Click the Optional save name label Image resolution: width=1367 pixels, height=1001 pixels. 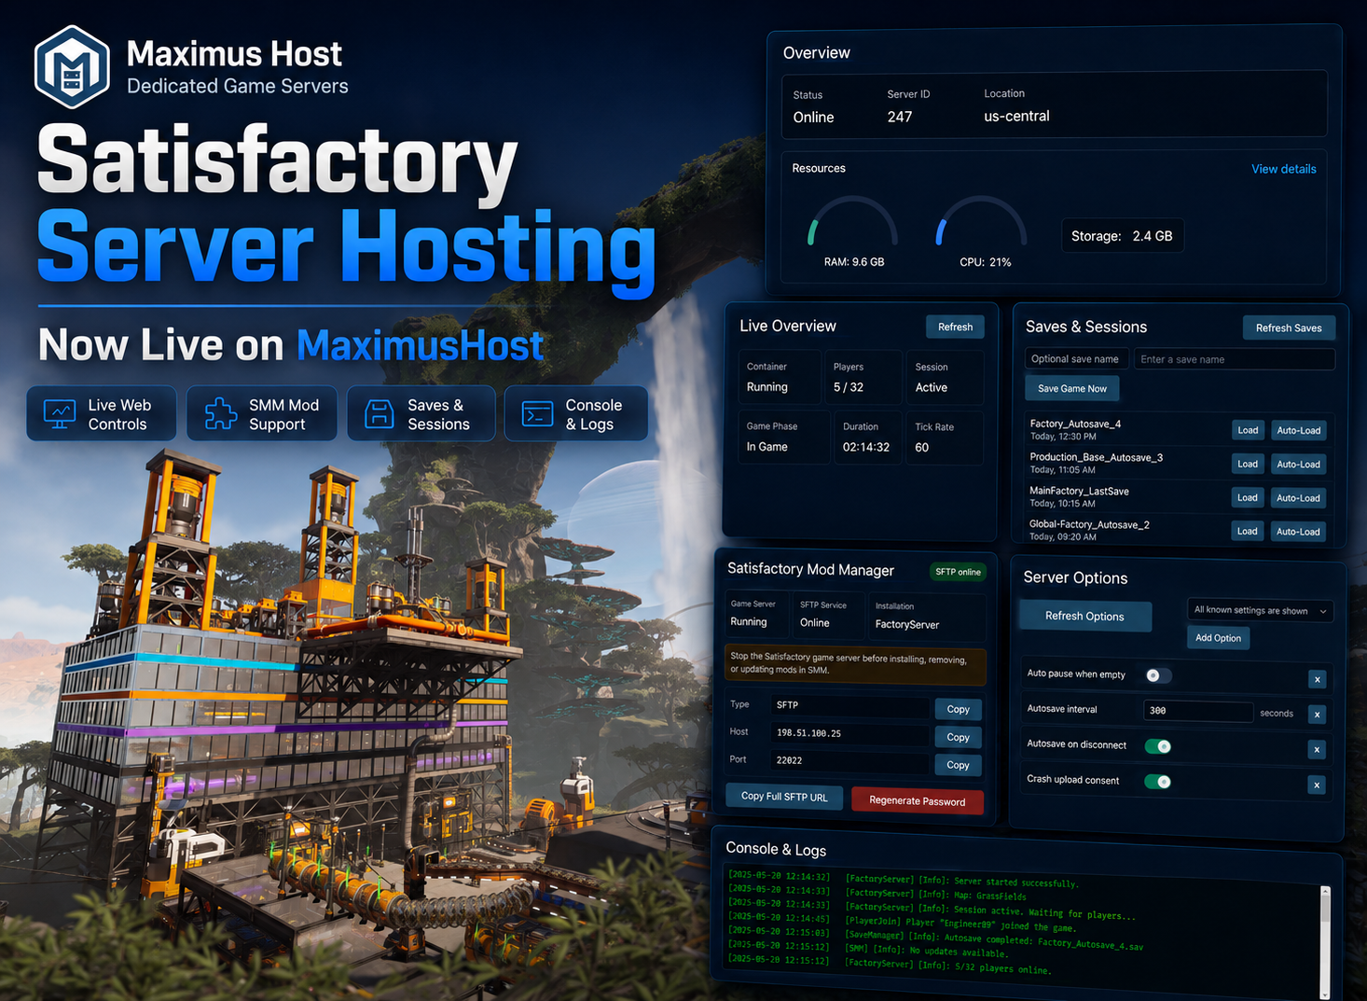pos(1075,359)
